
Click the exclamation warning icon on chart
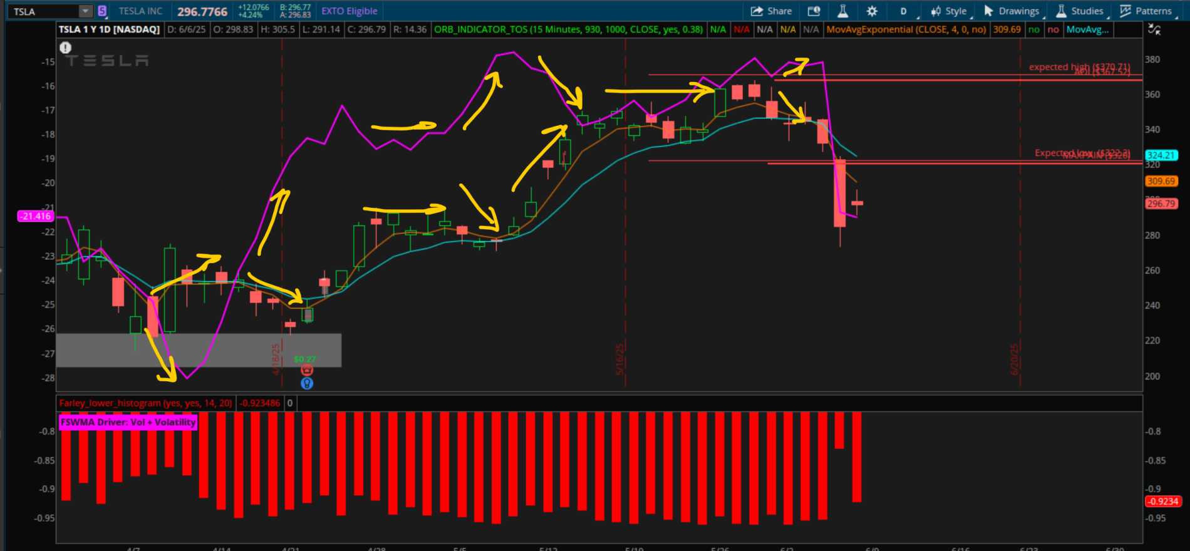coord(65,48)
